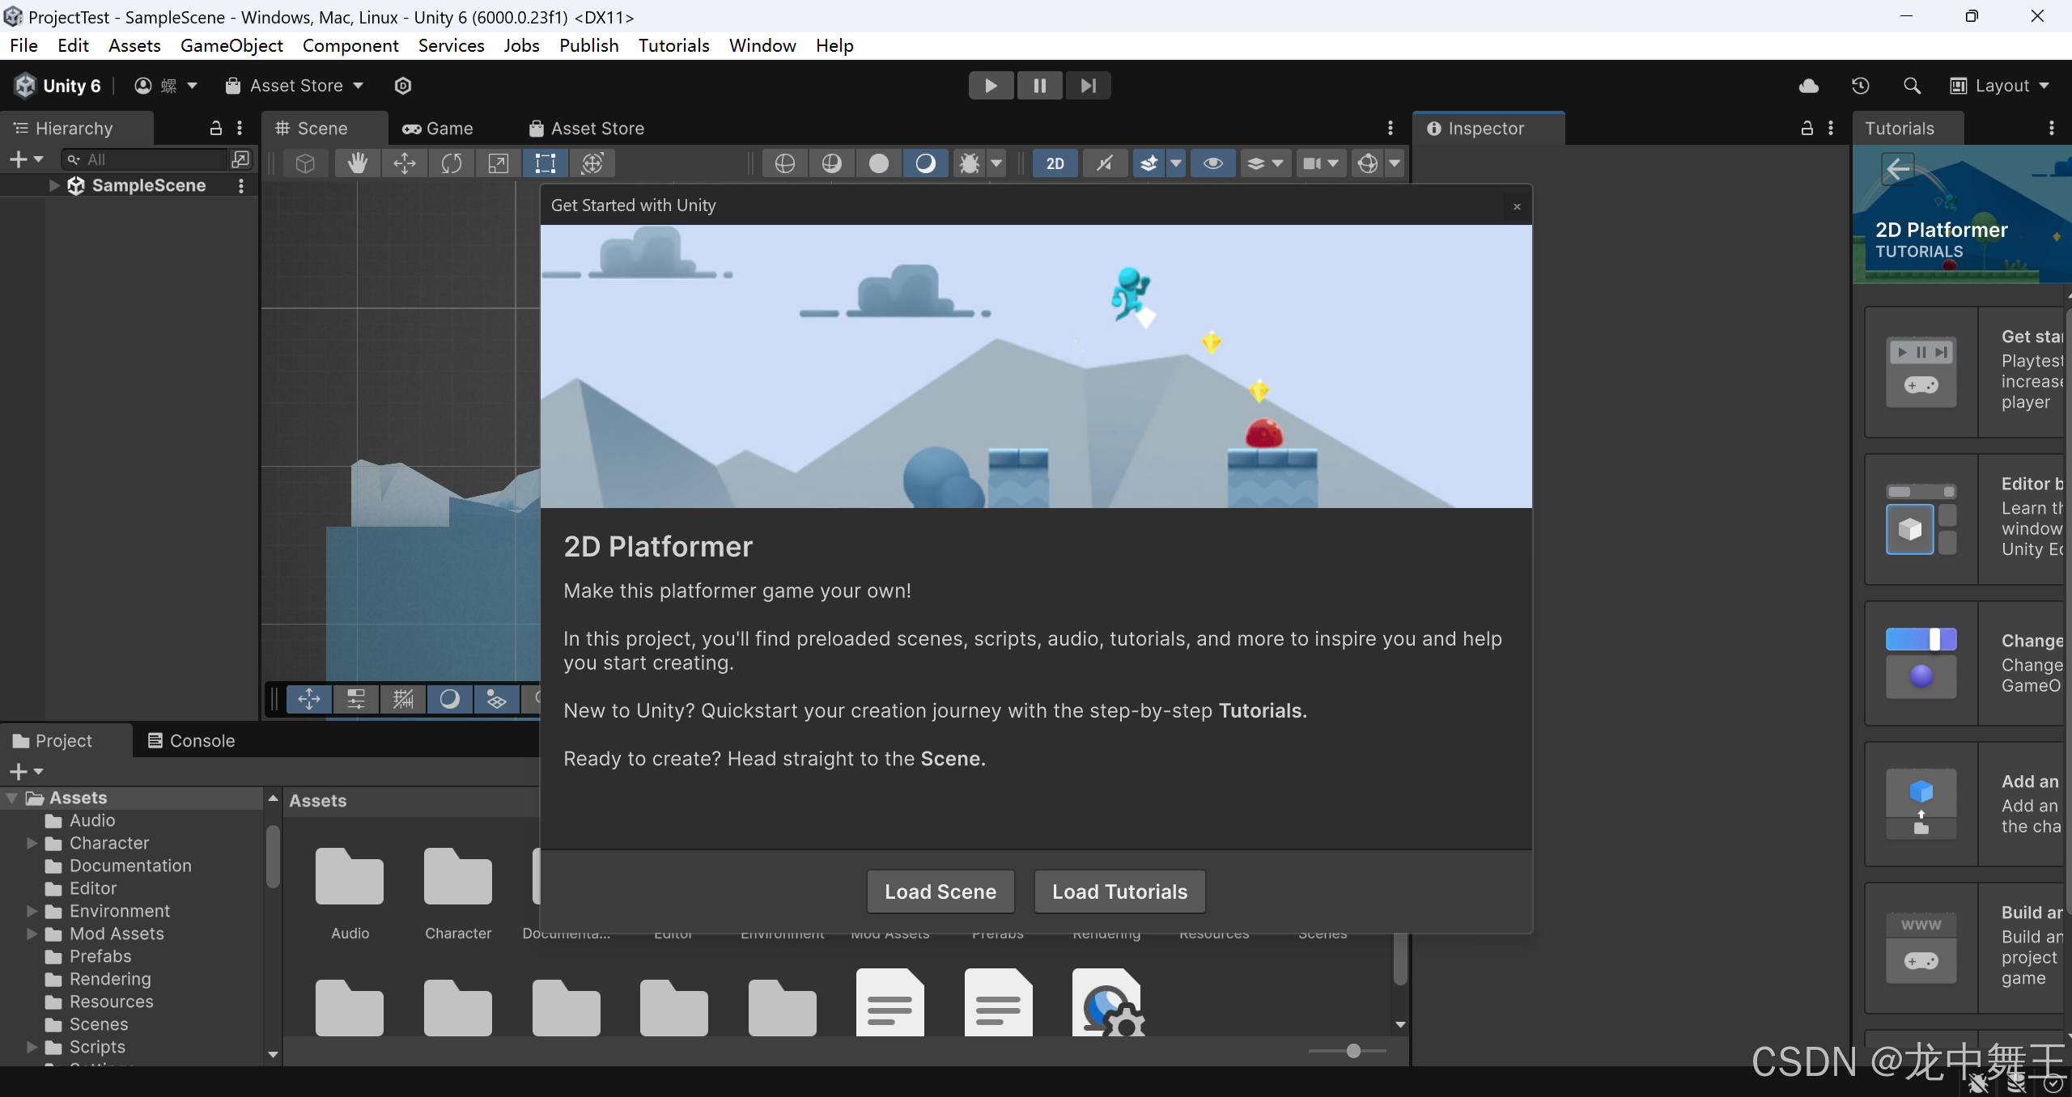Click the Rect Transform tool icon
This screenshot has height=1097, width=2072.
546,162
